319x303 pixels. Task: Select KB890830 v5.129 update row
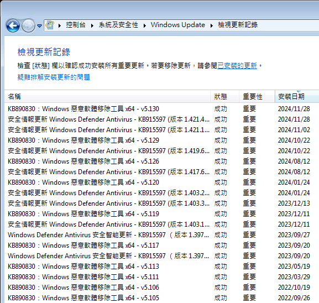tap(162, 140)
